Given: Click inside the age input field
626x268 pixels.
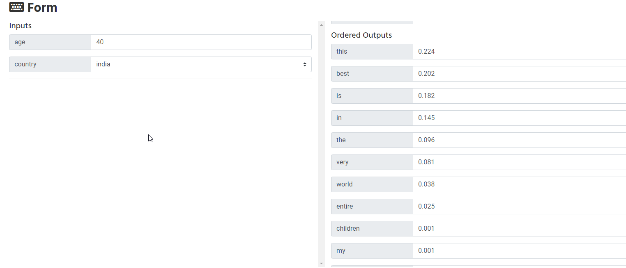Looking at the screenshot, I should click(201, 42).
